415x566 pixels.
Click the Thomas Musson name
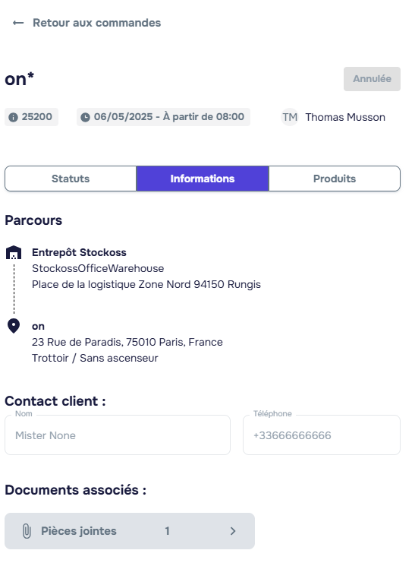(345, 117)
